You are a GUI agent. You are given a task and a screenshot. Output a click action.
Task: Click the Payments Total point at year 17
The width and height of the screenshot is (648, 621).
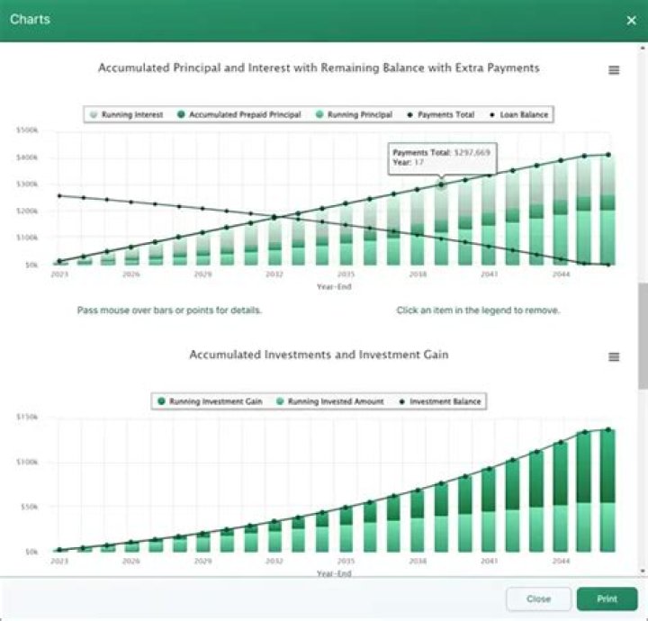coord(441,184)
